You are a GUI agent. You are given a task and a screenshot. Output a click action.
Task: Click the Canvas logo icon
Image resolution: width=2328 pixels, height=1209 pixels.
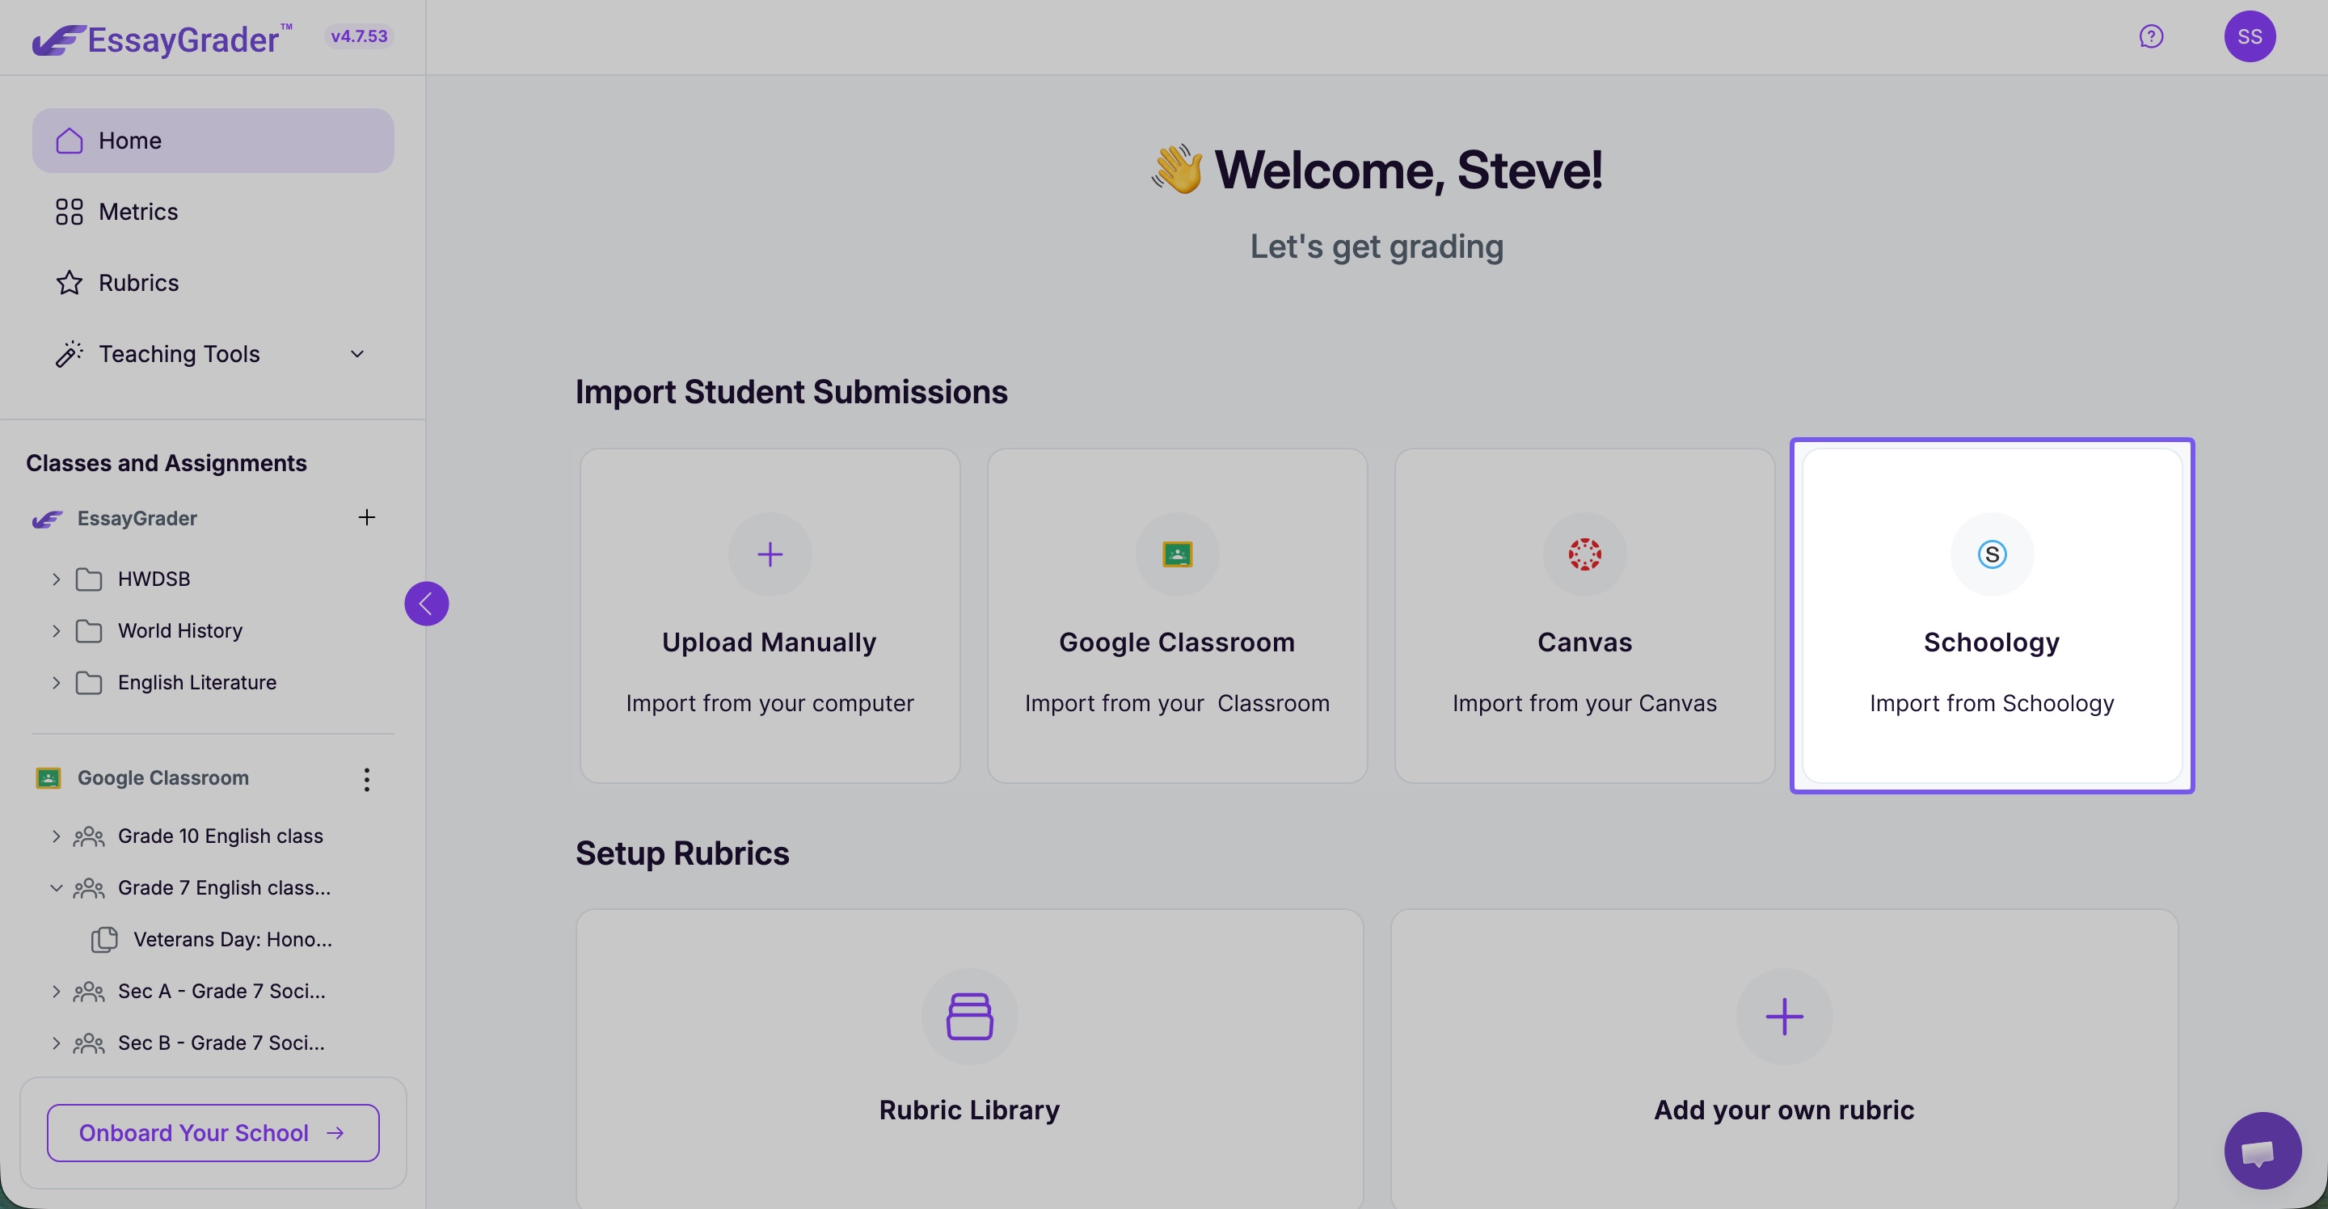click(1584, 554)
